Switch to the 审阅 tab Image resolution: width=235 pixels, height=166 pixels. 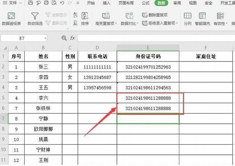coord(177,3)
